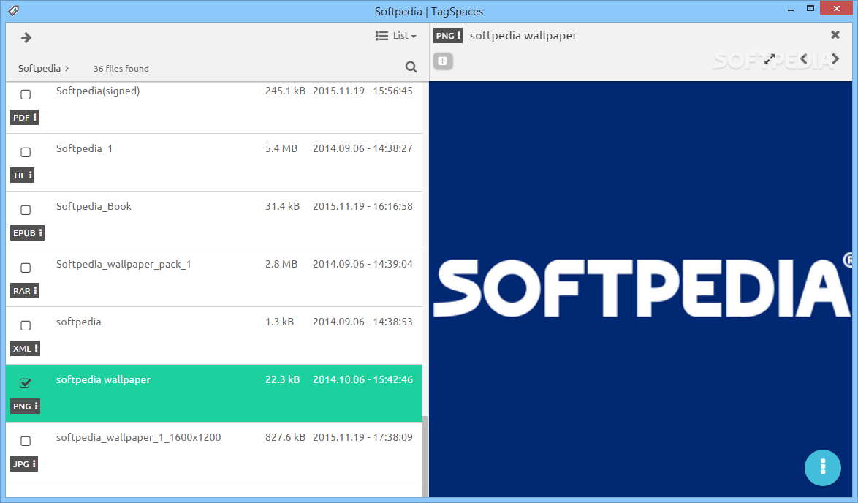Open the round three-dot actions button
Image resolution: width=858 pixels, height=503 pixels.
pos(822,467)
